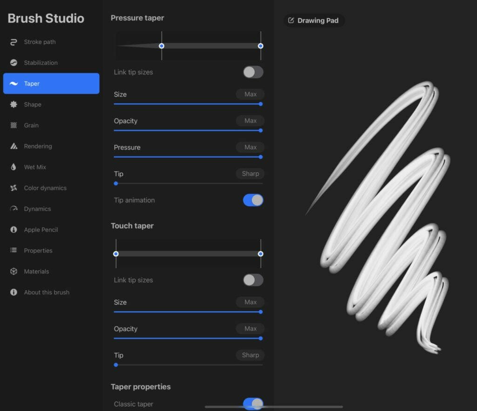Viewport: 477px width, 411px height.
Task: Click the Stabilization icon in sidebar
Action: 14,62
